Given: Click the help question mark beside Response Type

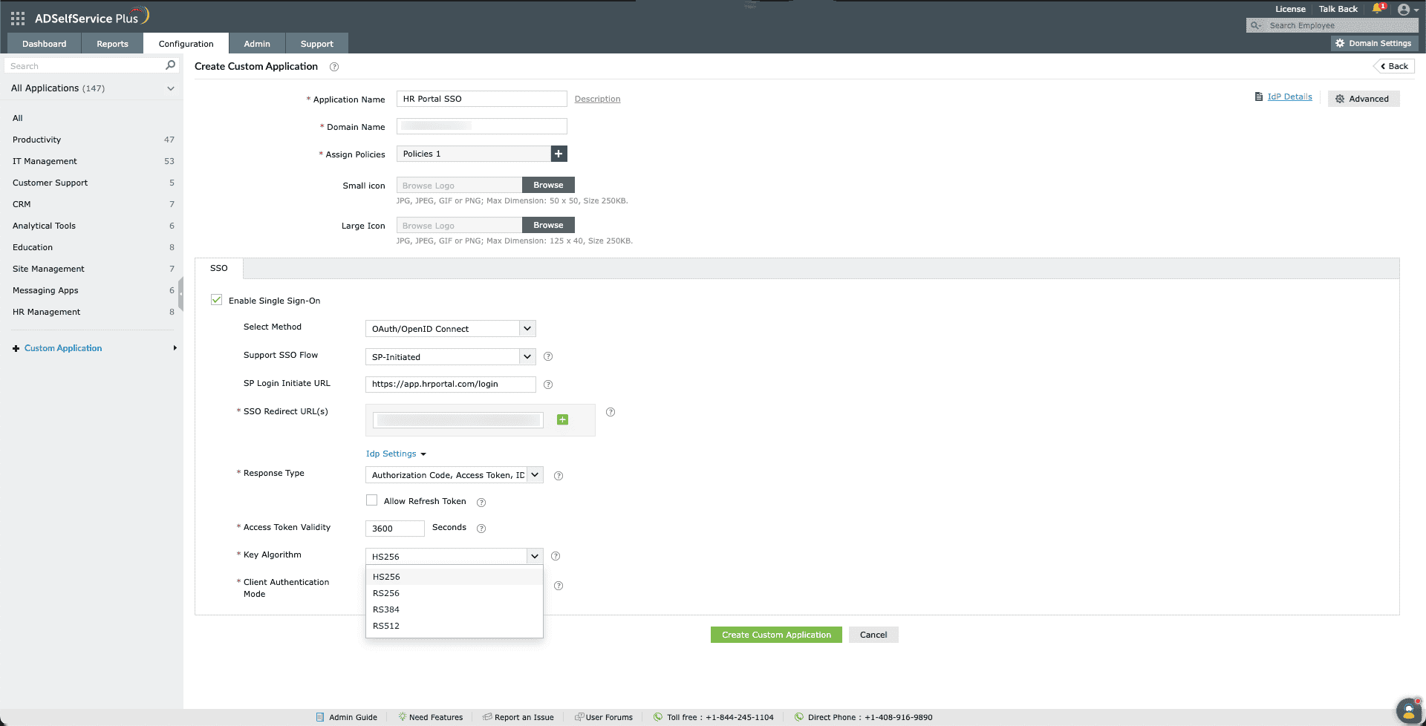Looking at the screenshot, I should (558, 475).
